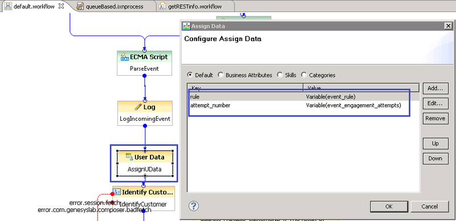456x221 pixels.
Task: Move the entry Down
Action: (435, 158)
